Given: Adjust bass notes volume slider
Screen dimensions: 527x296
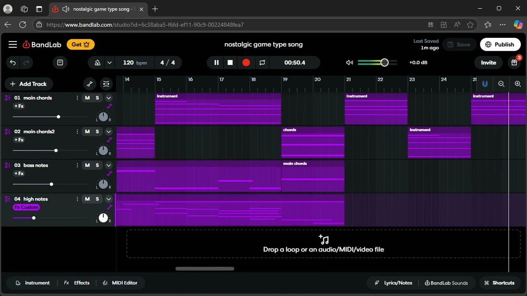Looking at the screenshot, I should [51, 184].
